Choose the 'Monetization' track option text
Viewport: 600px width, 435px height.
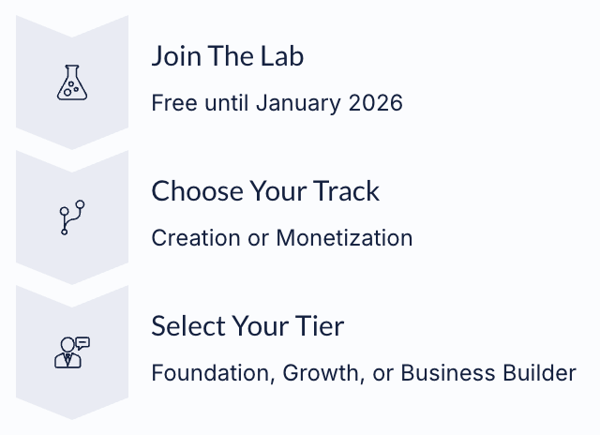344,237
